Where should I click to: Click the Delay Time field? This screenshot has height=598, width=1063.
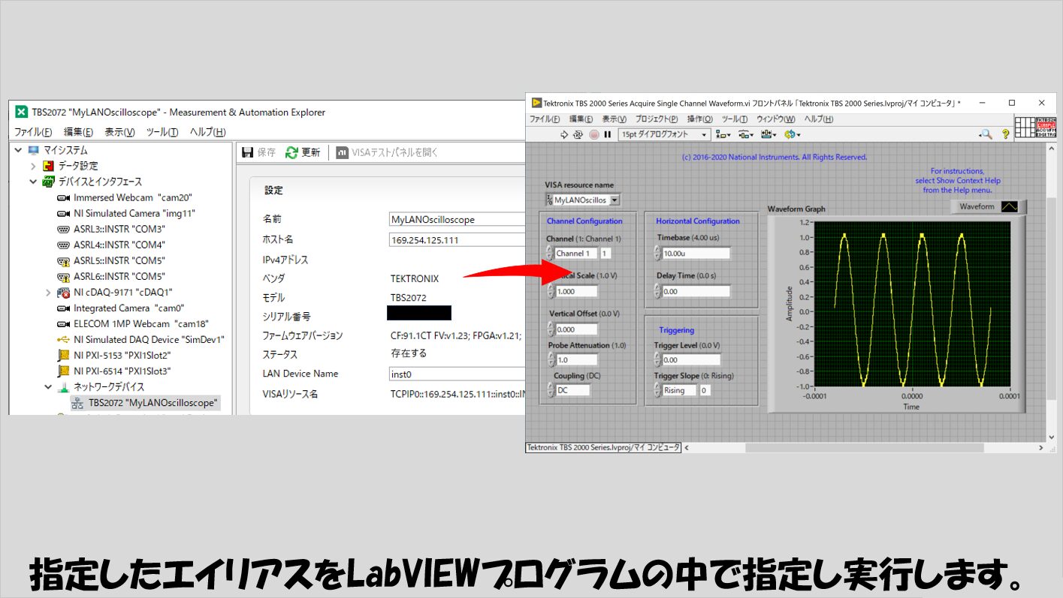tap(696, 291)
